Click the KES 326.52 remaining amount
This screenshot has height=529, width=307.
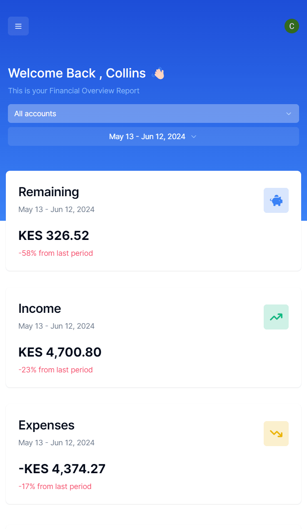[x=54, y=236]
